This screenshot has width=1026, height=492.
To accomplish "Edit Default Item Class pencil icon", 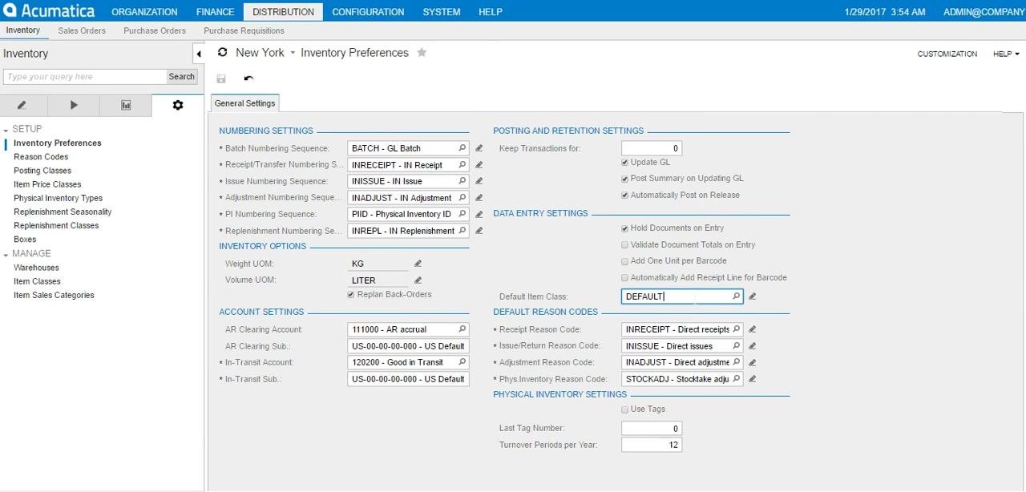I will click(x=752, y=296).
